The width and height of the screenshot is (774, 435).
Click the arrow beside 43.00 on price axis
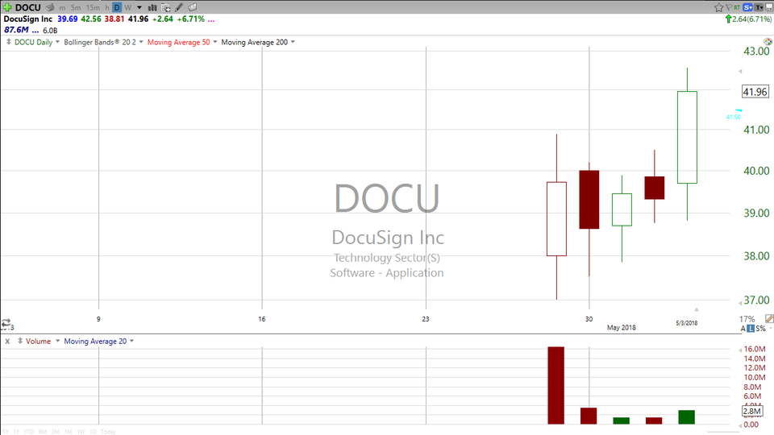[x=740, y=72]
